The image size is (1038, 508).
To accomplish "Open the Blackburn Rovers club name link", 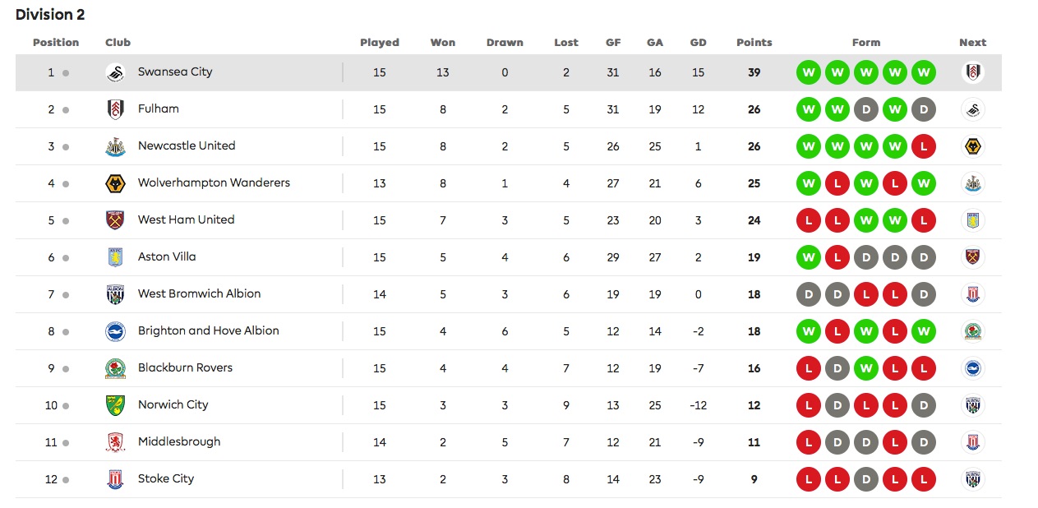I will pos(185,368).
